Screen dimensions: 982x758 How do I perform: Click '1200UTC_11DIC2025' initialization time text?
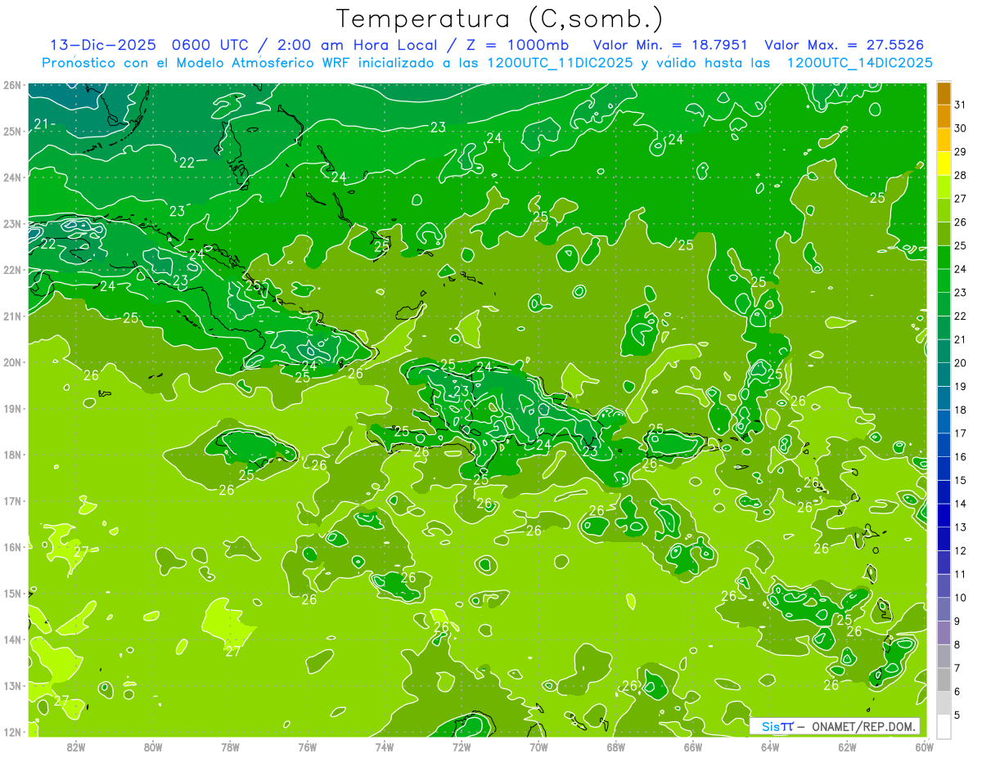558,63
